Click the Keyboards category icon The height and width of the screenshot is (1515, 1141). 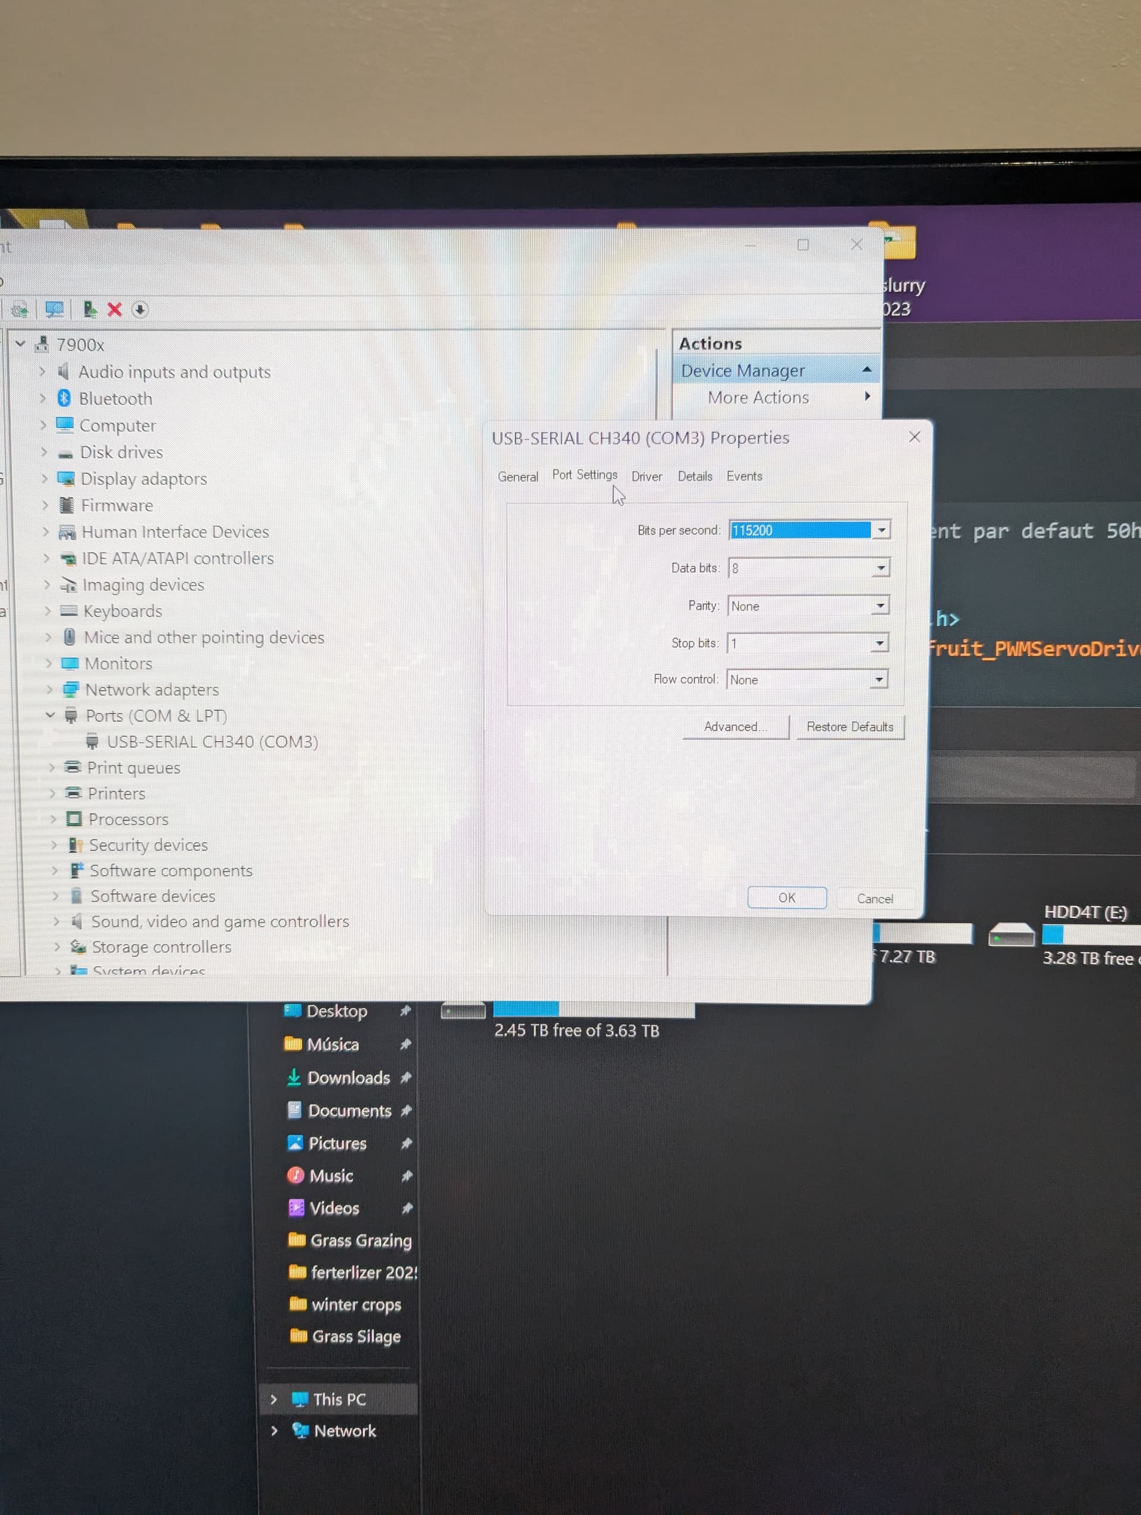pyautogui.click(x=68, y=610)
